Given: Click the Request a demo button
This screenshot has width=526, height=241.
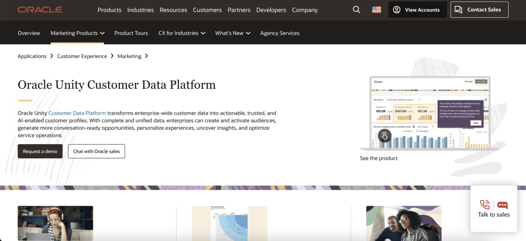Looking at the screenshot, I should click(40, 151).
